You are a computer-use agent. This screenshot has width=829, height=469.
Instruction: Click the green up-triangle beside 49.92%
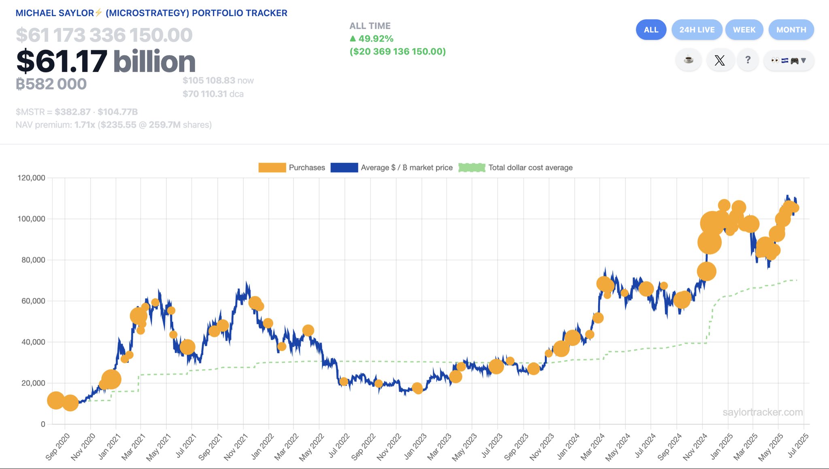[x=353, y=39]
